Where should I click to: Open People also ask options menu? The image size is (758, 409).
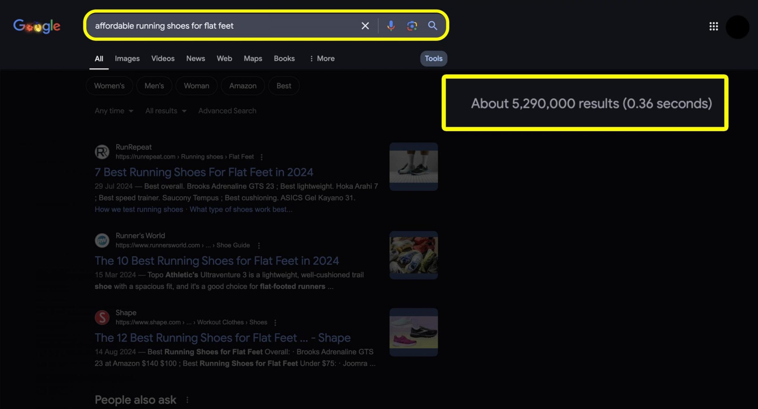coord(187,400)
